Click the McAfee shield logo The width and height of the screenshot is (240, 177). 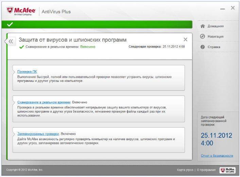[10, 10]
